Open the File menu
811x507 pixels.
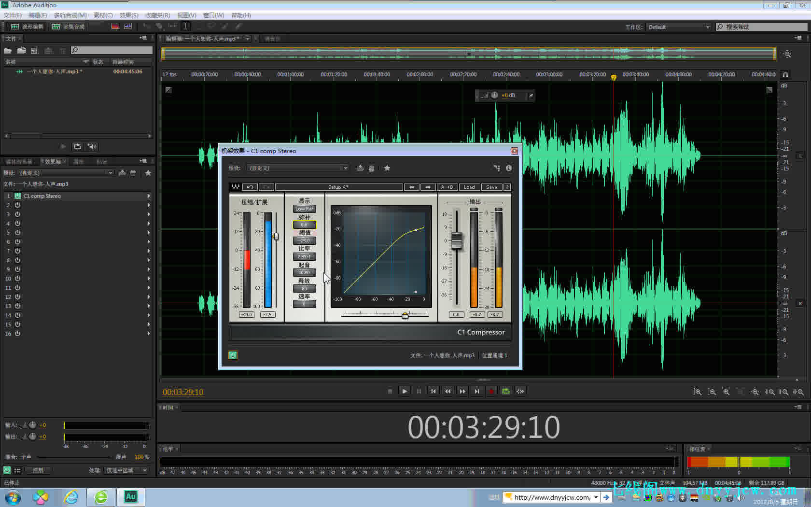[13, 15]
